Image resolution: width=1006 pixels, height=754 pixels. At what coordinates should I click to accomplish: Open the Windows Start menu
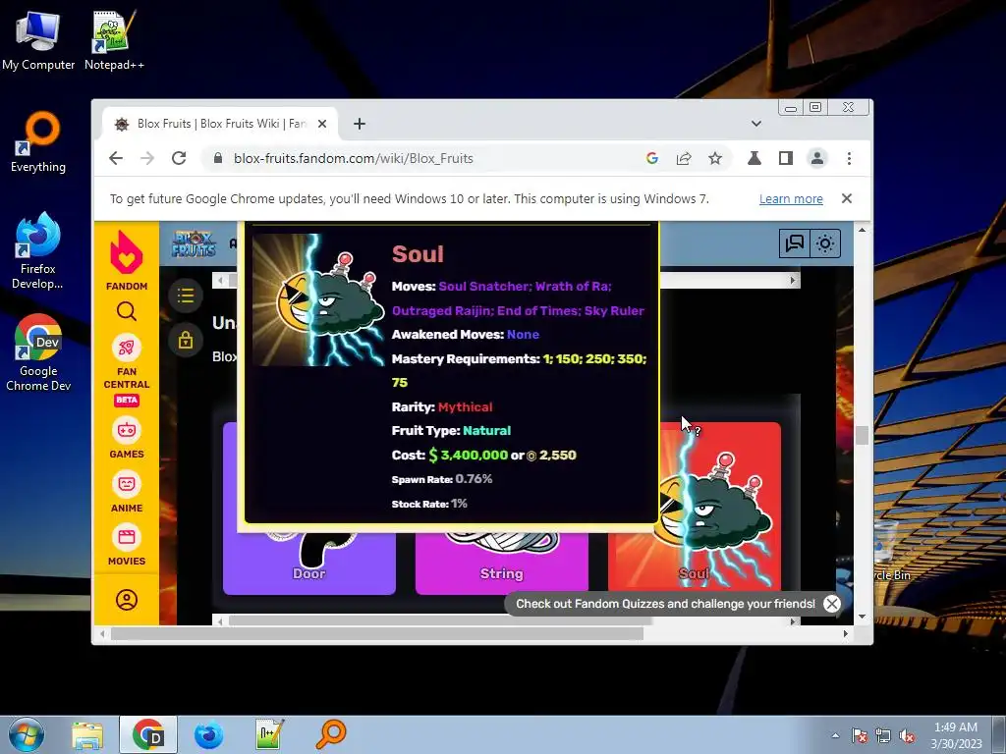[x=27, y=734]
